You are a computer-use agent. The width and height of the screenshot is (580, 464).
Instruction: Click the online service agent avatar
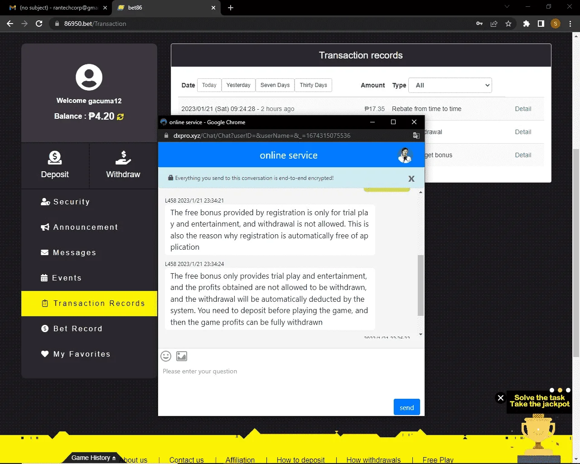405,155
